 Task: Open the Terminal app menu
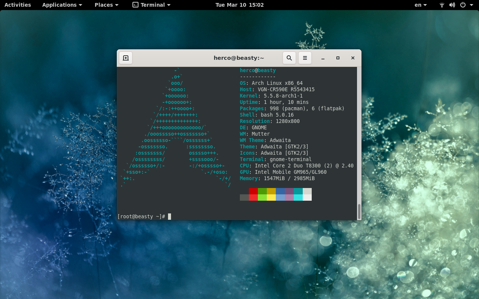pyautogui.click(x=152, y=5)
